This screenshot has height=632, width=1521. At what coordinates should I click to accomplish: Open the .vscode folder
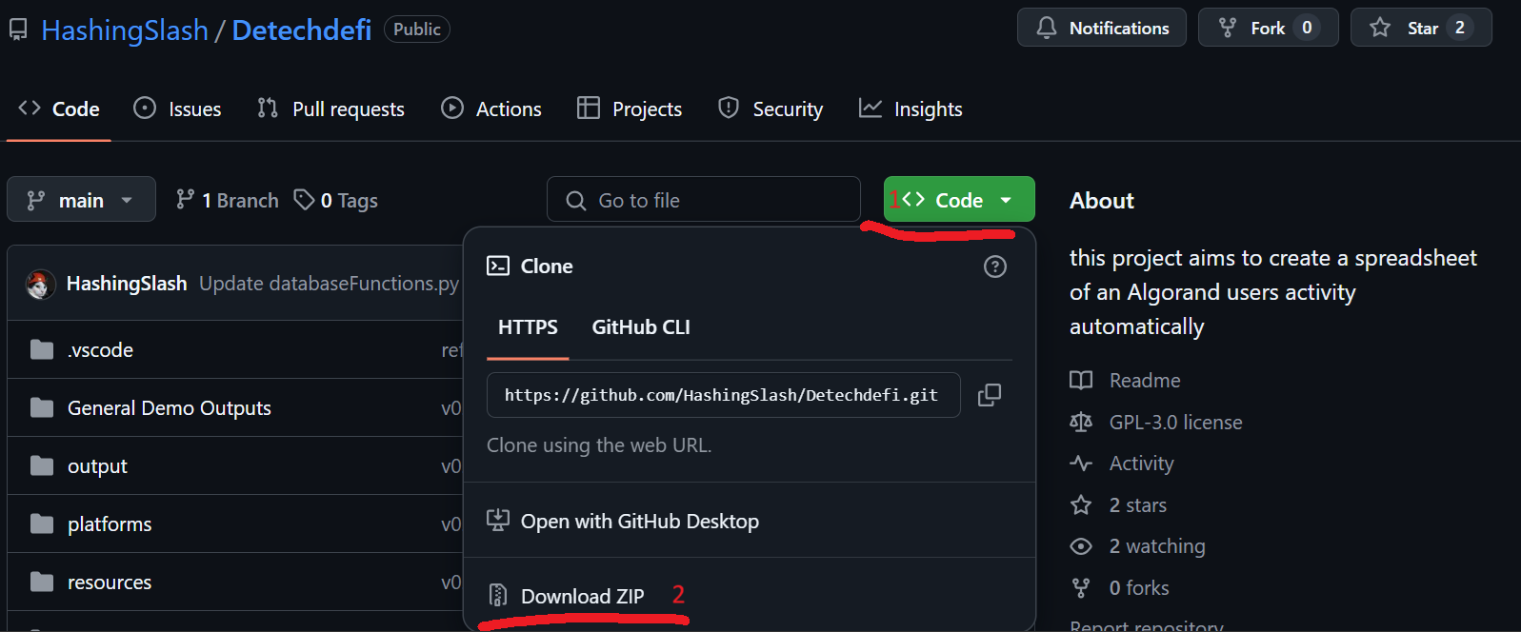click(x=100, y=350)
